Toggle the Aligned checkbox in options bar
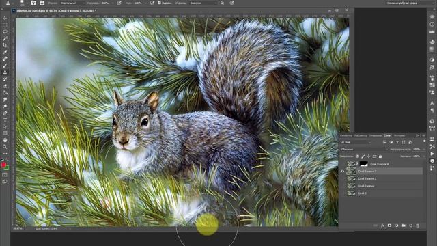The image size is (437, 246). point(159,3)
